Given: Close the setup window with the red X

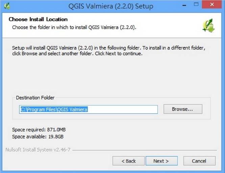Looking at the screenshot, I should pyautogui.click(x=212, y=4).
